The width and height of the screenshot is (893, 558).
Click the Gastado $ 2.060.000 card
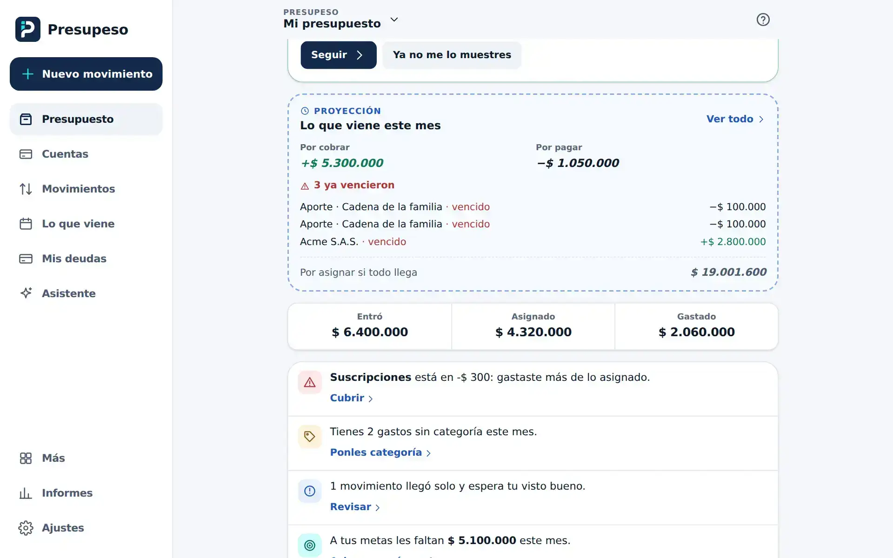696,326
